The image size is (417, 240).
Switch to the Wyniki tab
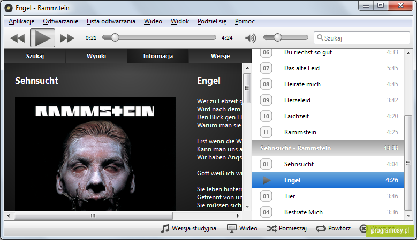click(96, 56)
